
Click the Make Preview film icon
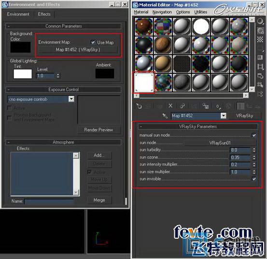point(260,67)
